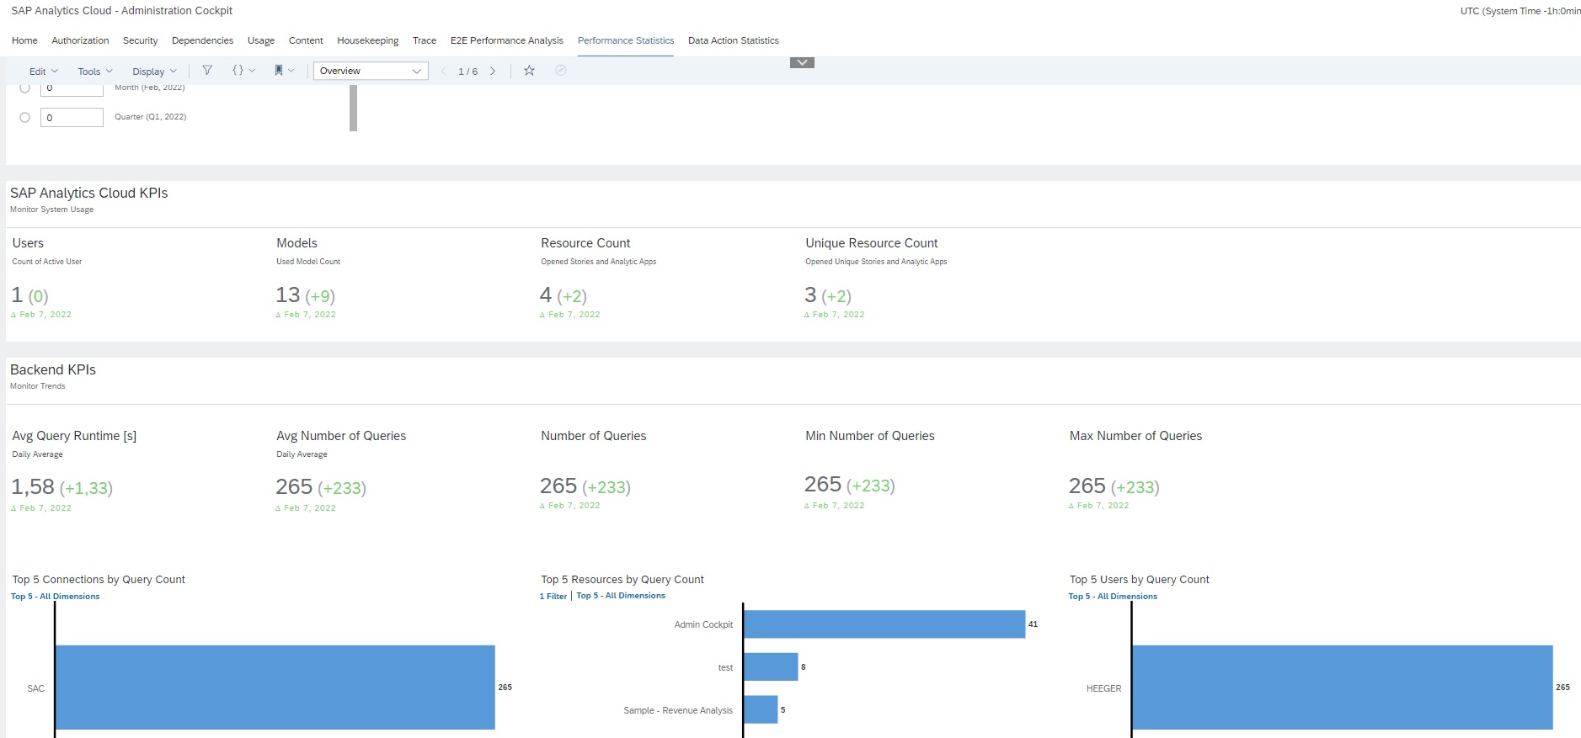Click the greyed-out compass icon

tap(561, 71)
